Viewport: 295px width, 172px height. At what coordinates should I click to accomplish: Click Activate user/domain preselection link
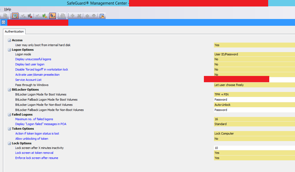(x=37, y=75)
